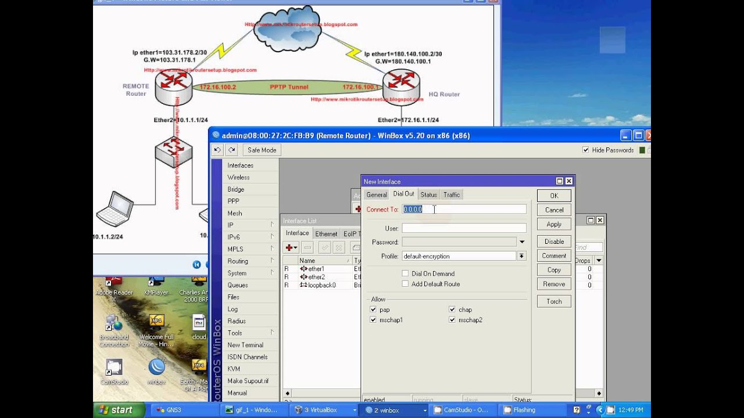Click the minus remove icon in Interface List
Screen dimensions: 744x418
(x=307, y=247)
